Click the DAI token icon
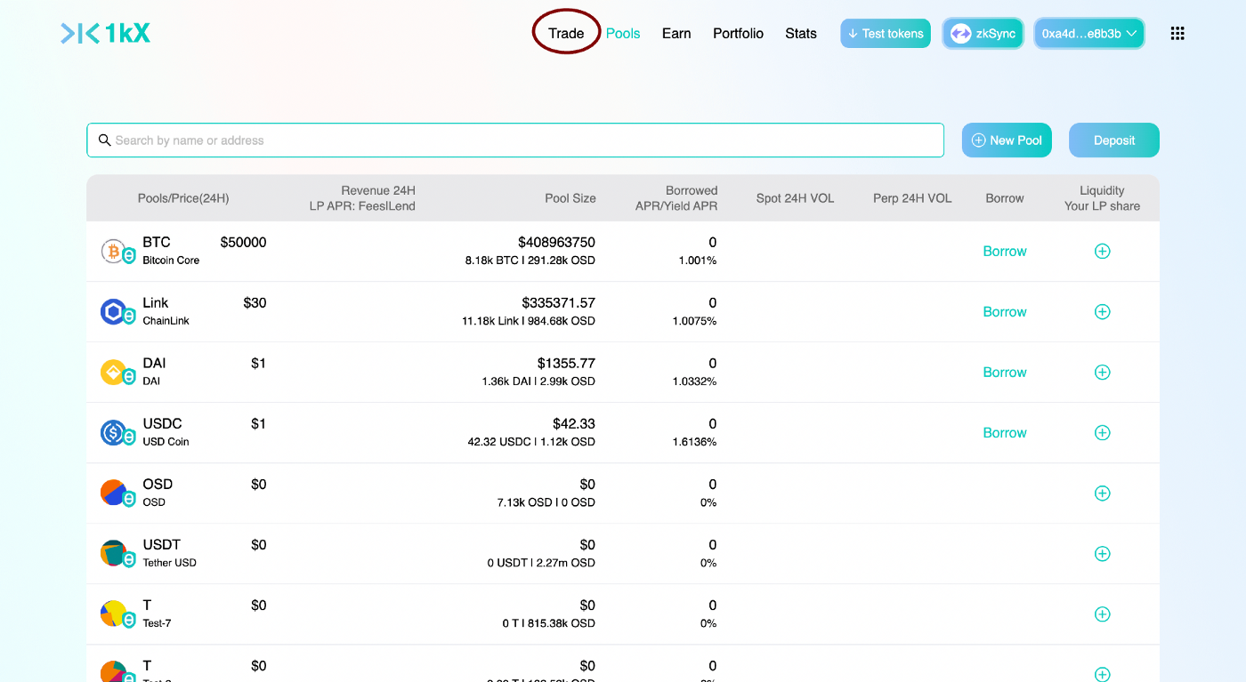Image resolution: width=1246 pixels, height=682 pixels. click(x=113, y=372)
